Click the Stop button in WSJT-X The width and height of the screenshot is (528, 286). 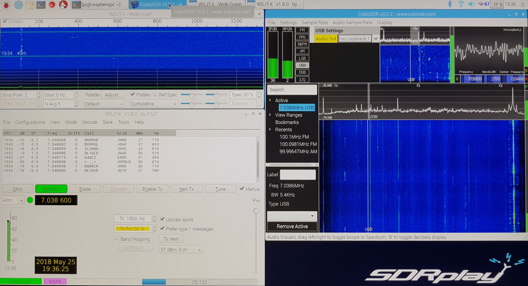18,189
